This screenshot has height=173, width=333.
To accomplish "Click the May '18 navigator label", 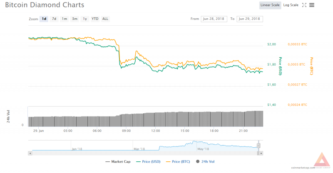I will [203, 149].
